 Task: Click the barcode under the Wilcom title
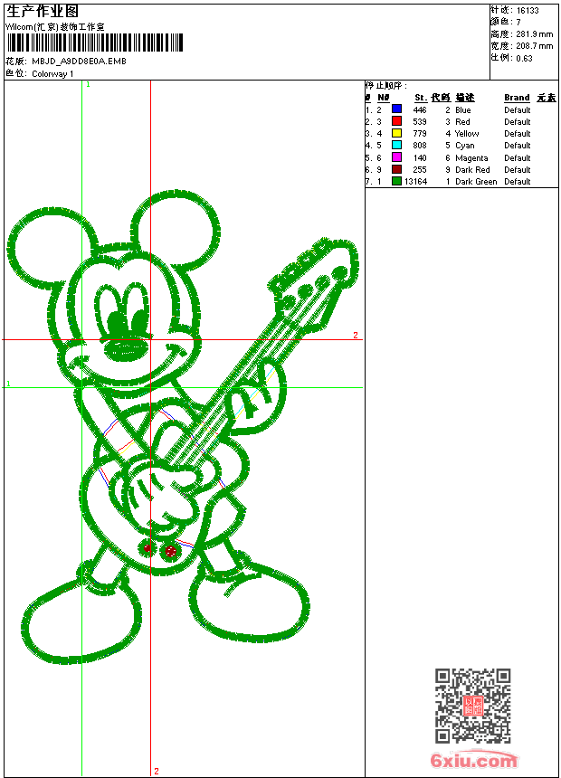tap(95, 43)
